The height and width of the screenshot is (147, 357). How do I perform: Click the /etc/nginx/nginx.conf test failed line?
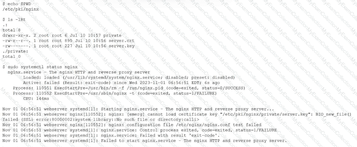click(132, 125)
